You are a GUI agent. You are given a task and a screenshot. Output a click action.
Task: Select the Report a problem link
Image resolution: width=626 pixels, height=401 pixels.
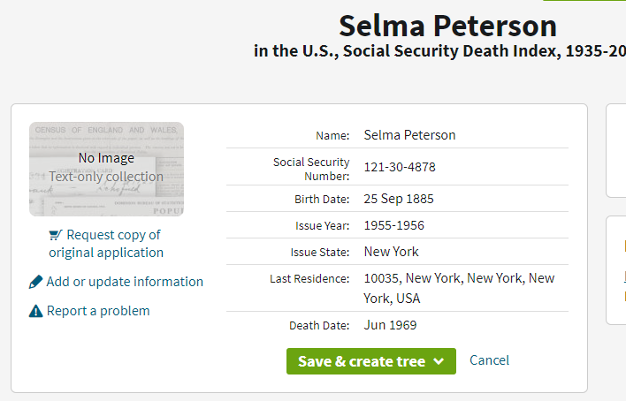tap(98, 311)
